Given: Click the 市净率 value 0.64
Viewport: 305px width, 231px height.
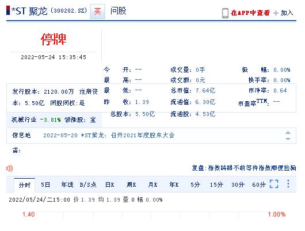Looking at the screenshot, I should [x=280, y=90].
